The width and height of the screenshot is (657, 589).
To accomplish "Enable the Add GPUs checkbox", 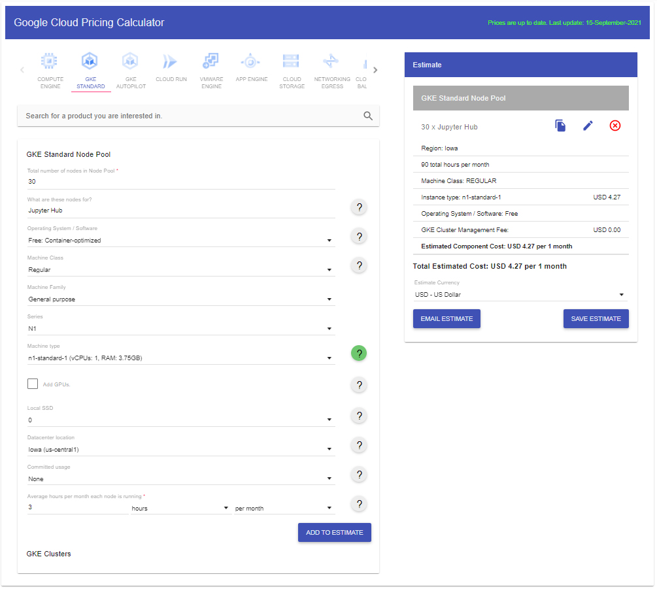I will [33, 384].
